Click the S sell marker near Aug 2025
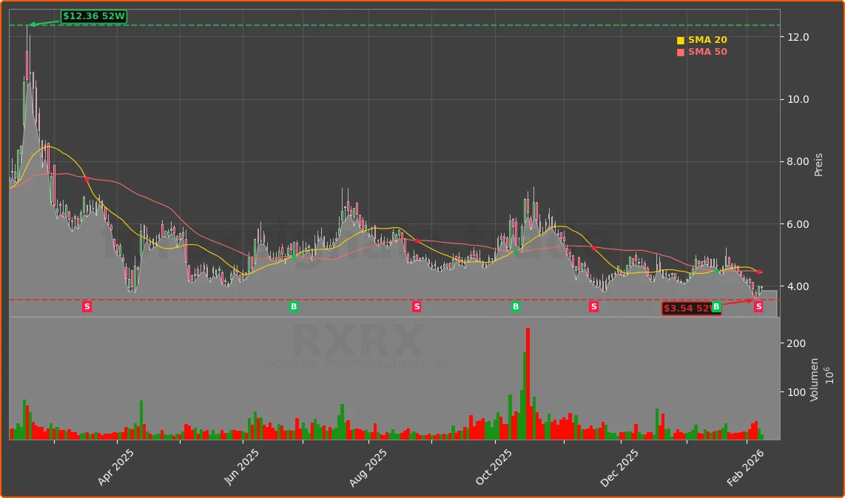845x498 pixels. tap(417, 306)
